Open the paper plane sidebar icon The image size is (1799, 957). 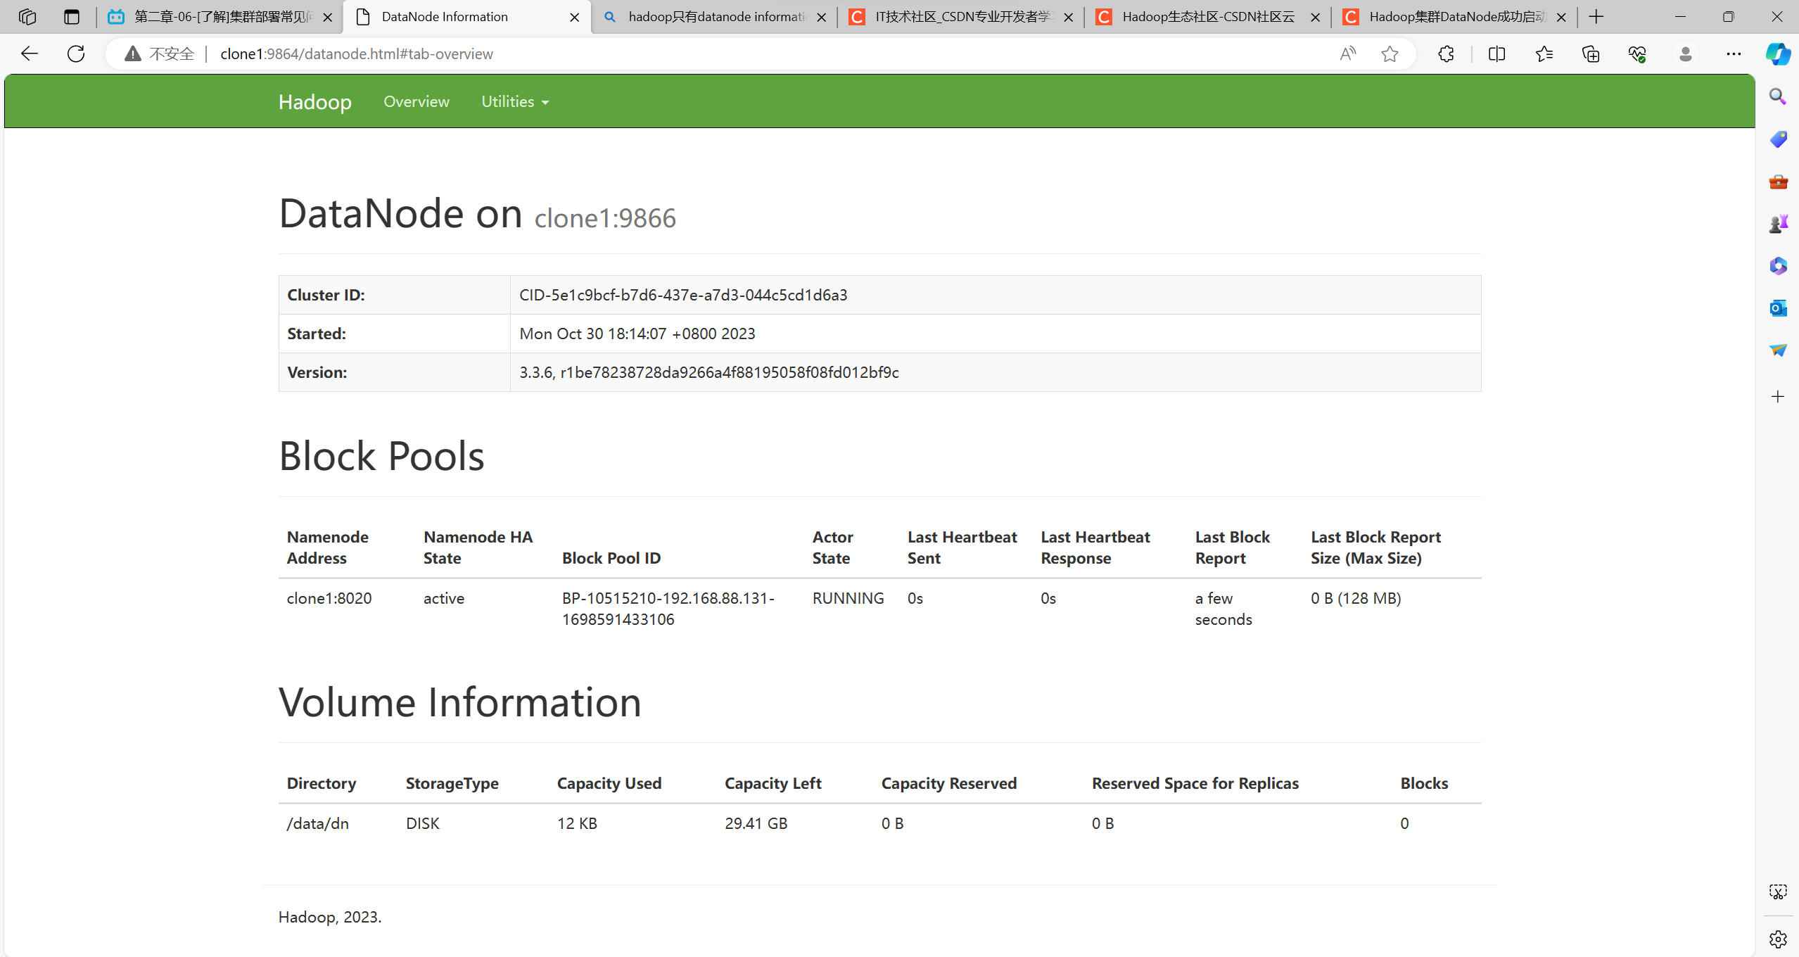[1778, 350]
